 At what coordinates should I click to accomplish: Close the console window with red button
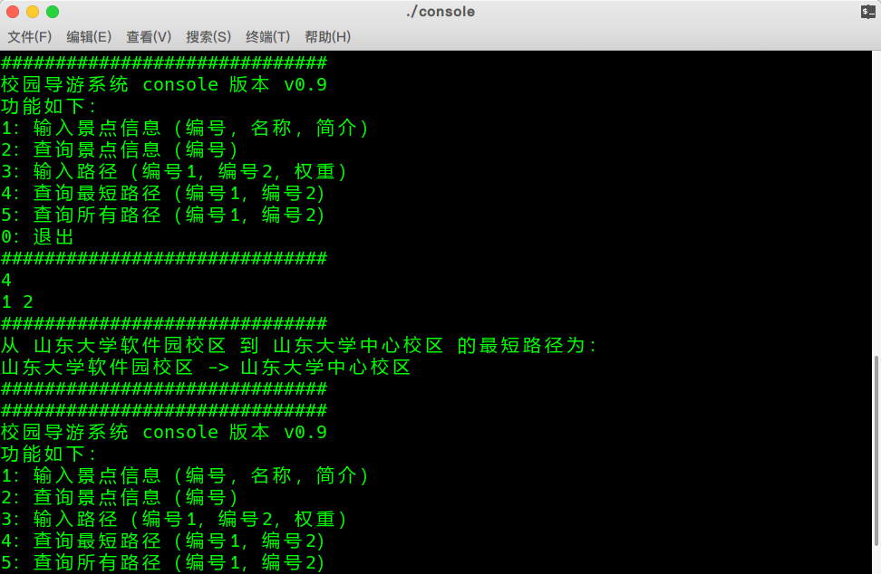[x=13, y=12]
